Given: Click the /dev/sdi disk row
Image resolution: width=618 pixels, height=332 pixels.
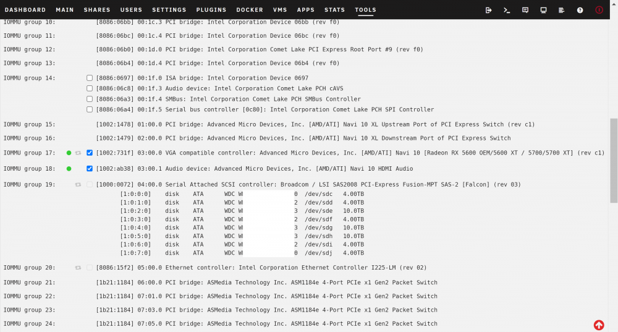Looking at the screenshot, I should click(x=242, y=244).
